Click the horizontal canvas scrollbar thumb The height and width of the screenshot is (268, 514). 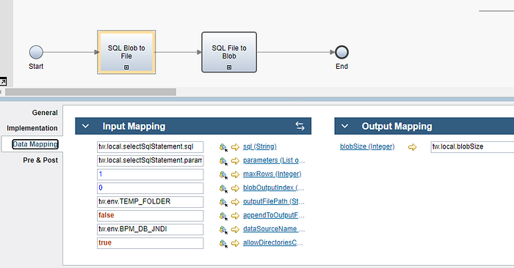[x=90, y=92]
